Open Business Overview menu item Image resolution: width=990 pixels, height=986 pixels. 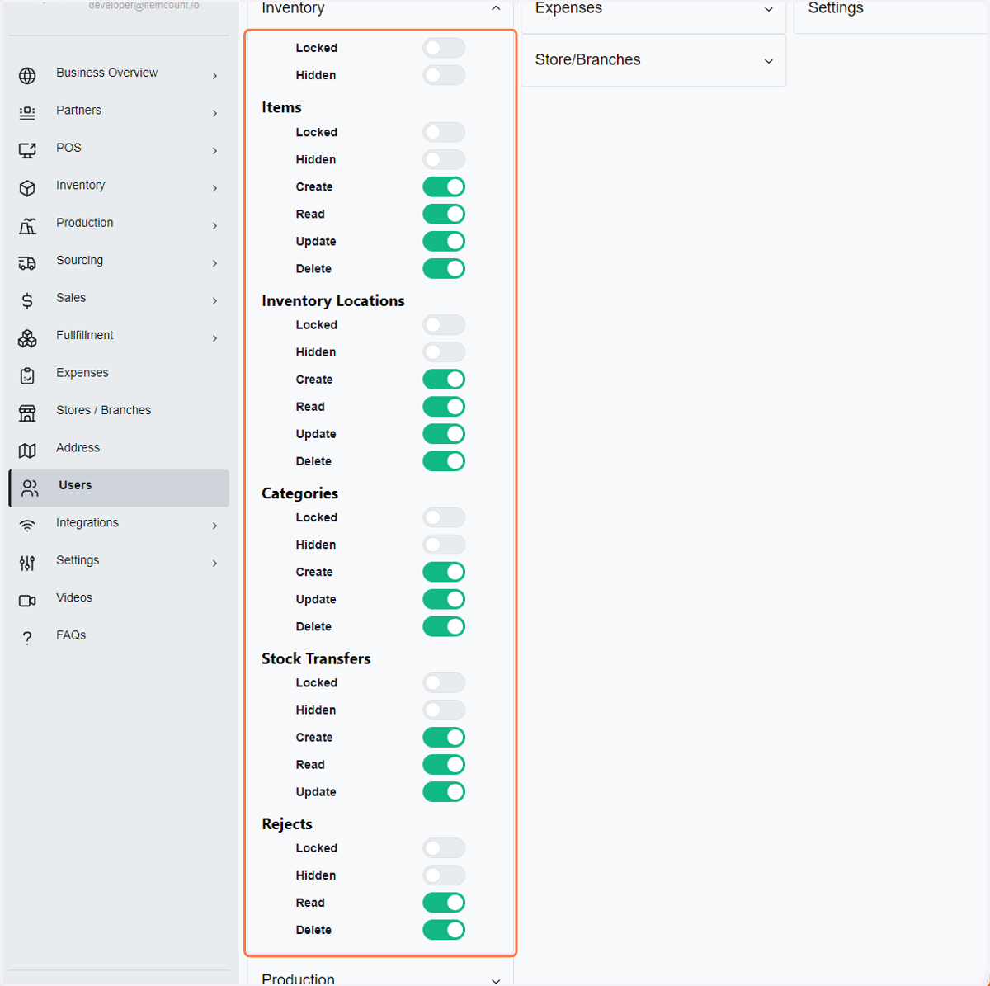tap(119, 75)
